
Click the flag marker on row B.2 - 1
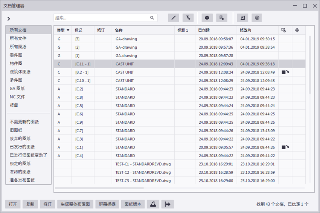point(285,72)
